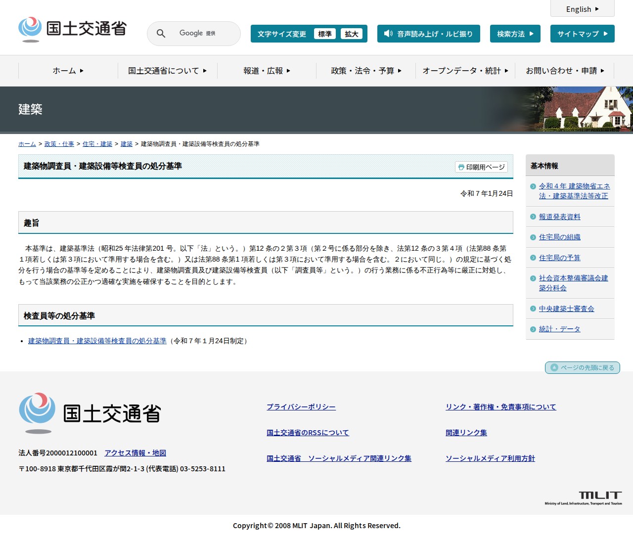The width and height of the screenshot is (633, 540).
Task: Click bullet icon beside 統計・データ
Action: (533, 329)
